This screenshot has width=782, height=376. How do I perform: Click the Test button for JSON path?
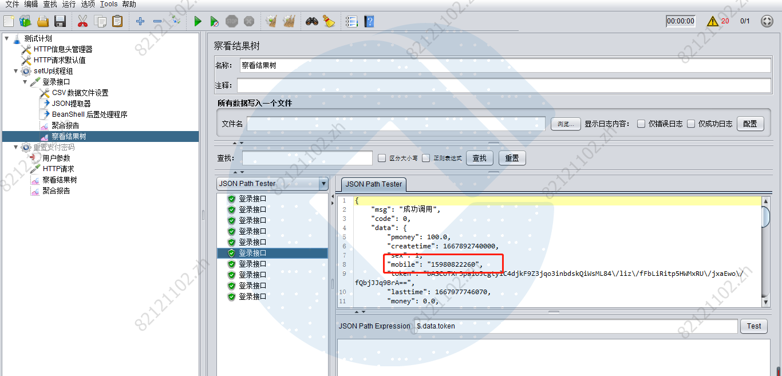click(754, 326)
